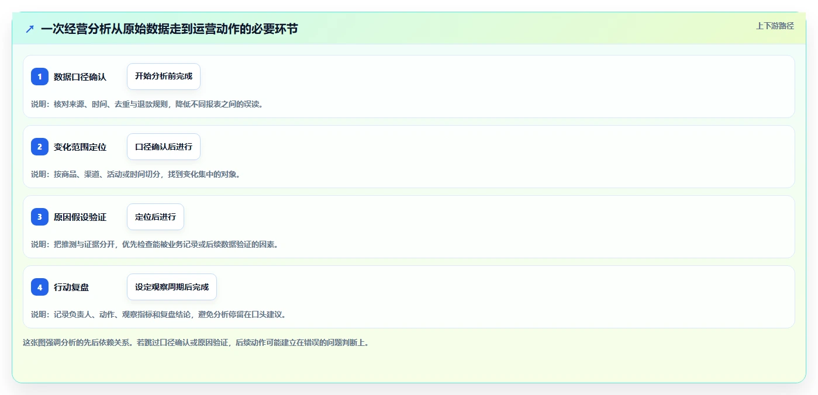The height and width of the screenshot is (395, 818).
Task: Select step number 4 badge
Action: click(x=40, y=287)
